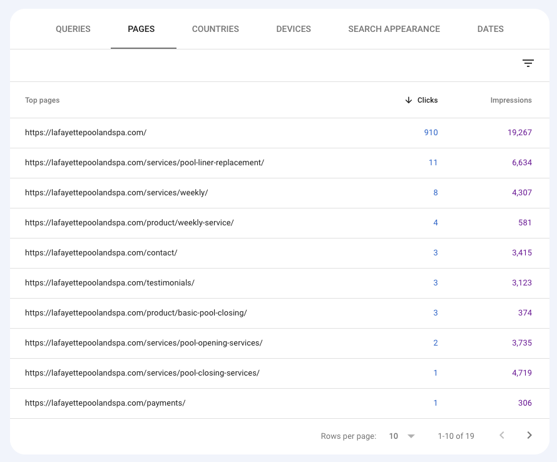Open the Devices tab
Image resolution: width=557 pixels, height=462 pixels.
[294, 29]
